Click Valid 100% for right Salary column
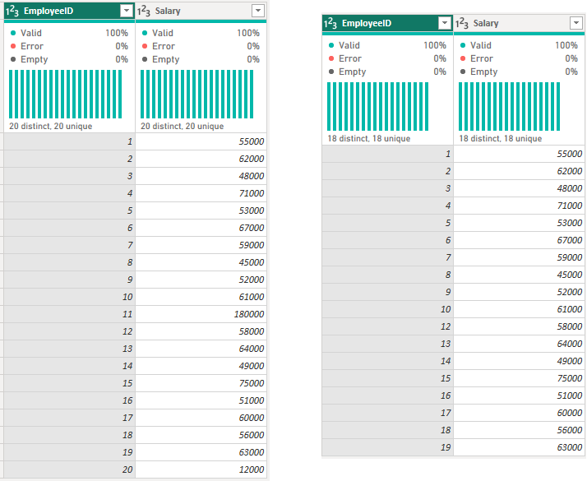 [x=519, y=45]
